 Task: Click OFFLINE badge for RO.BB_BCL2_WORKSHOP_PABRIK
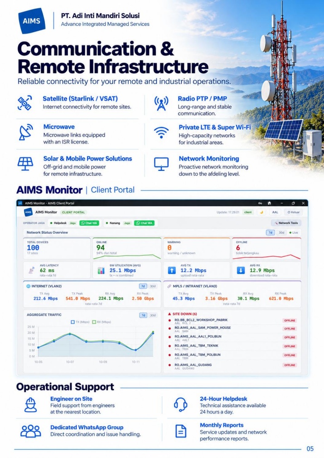[290, 320]
